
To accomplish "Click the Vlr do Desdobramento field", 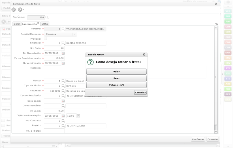I will pos(54,58).
